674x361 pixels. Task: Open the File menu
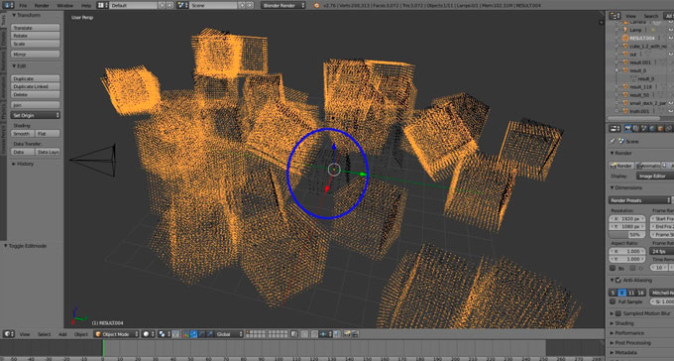(x=23, y=6)
